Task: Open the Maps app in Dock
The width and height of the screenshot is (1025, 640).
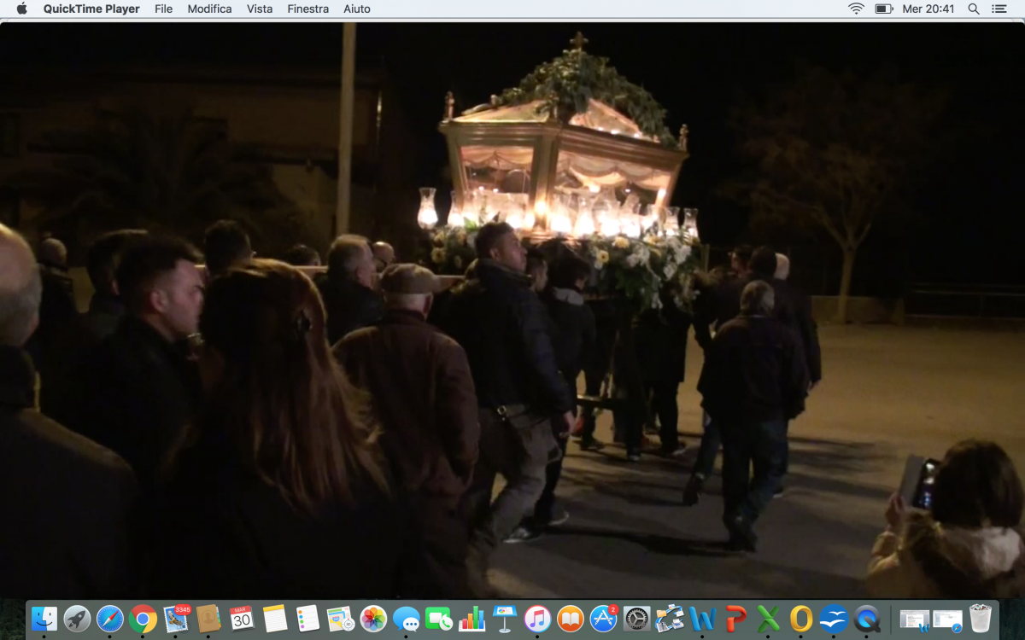Action: 340,619
